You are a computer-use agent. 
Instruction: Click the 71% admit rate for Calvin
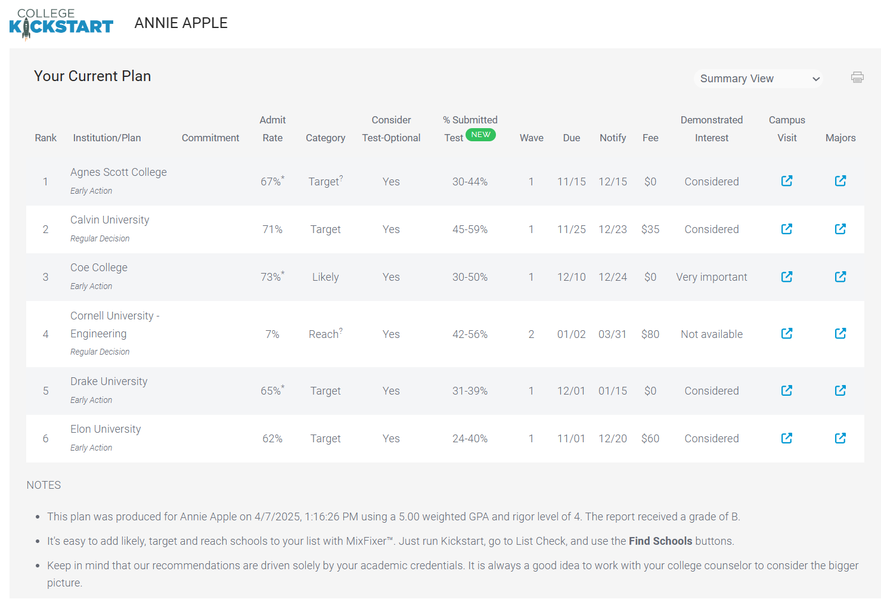(x=272, y=229)
